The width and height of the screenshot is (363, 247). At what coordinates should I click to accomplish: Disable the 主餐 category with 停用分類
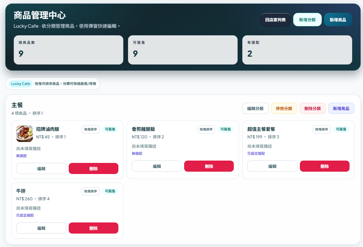[x=284, y=108]
